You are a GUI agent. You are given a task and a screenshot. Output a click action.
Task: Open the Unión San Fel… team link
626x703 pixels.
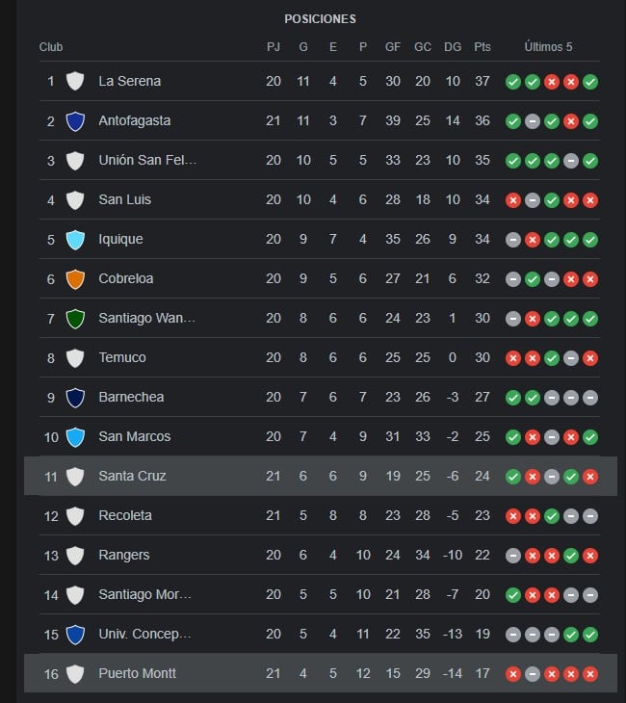click(147, 160)
